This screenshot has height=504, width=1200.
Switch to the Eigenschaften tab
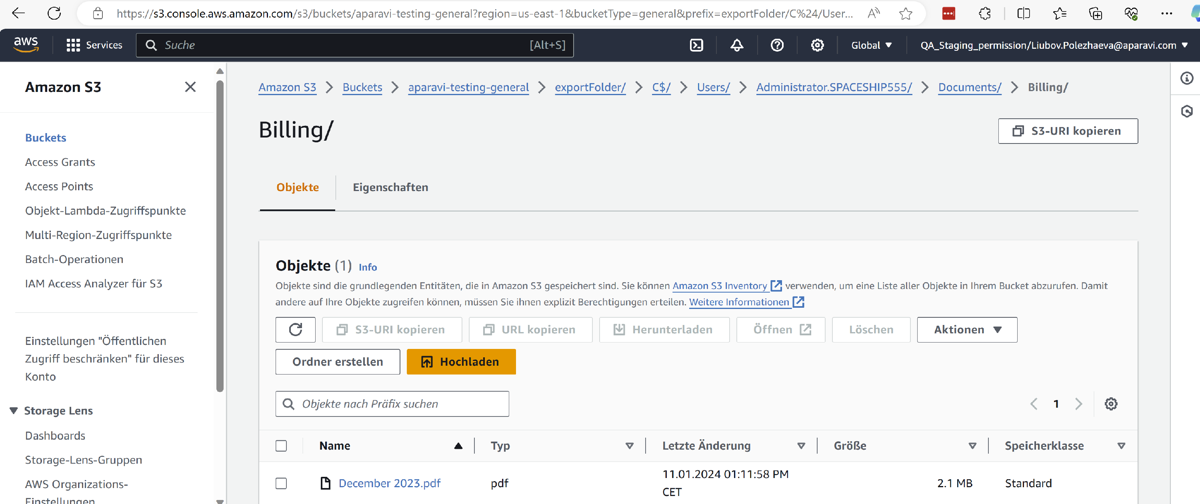click(390, 187)
